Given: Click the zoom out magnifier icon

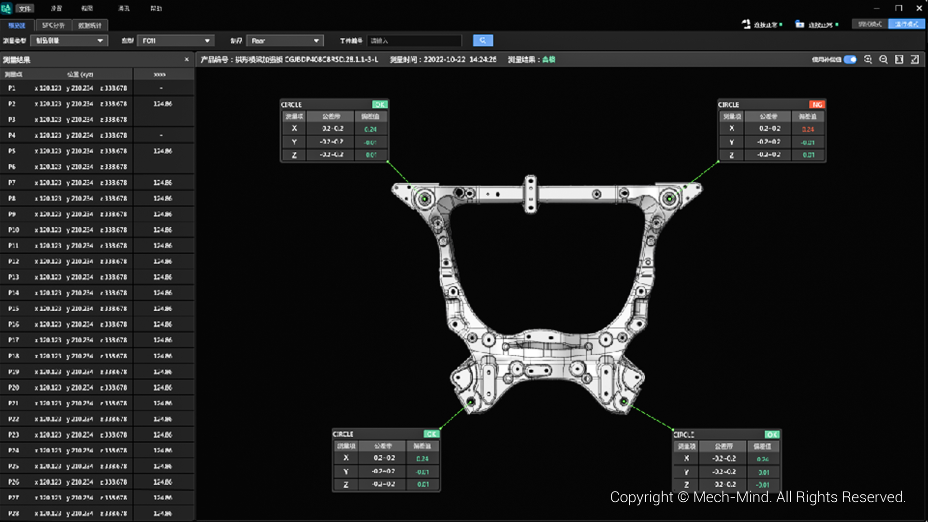Looking at the screenshot, I should 884,59.
